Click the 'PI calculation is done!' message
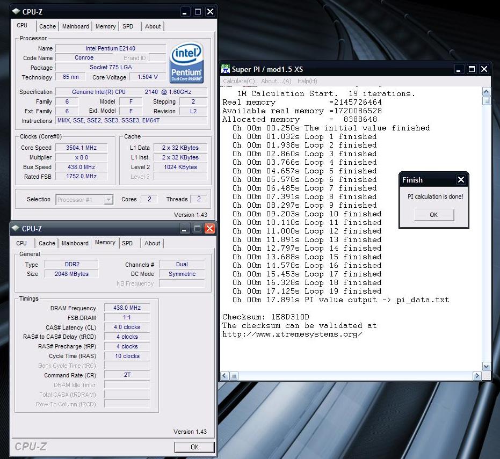The height and width of the screenshot is (459, 500). (x=435, y=196)
